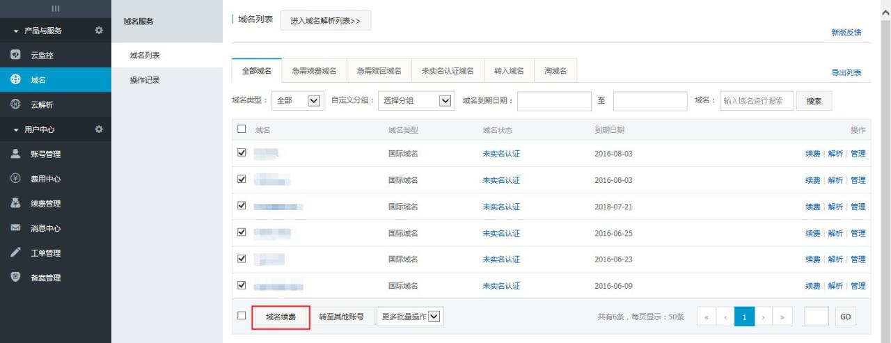Image resolution: width=891 pixels, height=343 pixels.
Task: Click the 消息中心 envelope icon
Action: [15, 228]
